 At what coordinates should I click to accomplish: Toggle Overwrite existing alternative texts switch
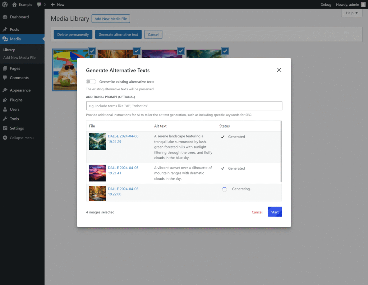(x=91, y=81)
